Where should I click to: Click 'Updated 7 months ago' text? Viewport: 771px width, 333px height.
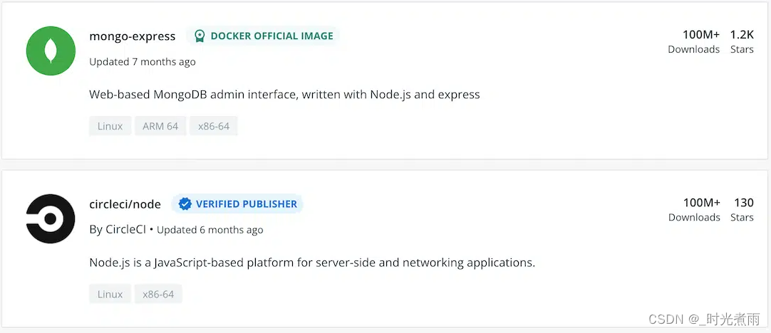pyautogui.click(x=143, y=62)
